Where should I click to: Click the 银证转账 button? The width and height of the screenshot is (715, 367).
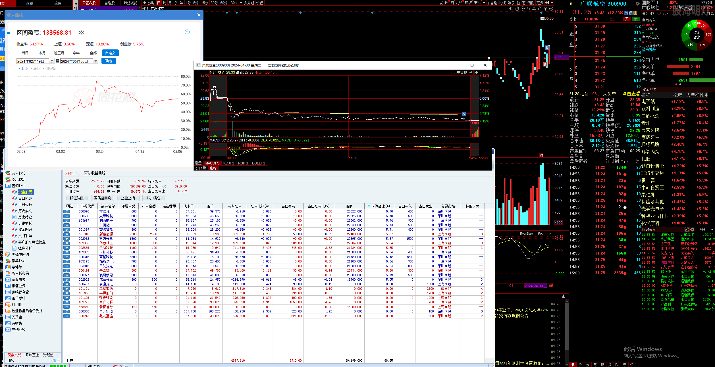pos(77,198)
